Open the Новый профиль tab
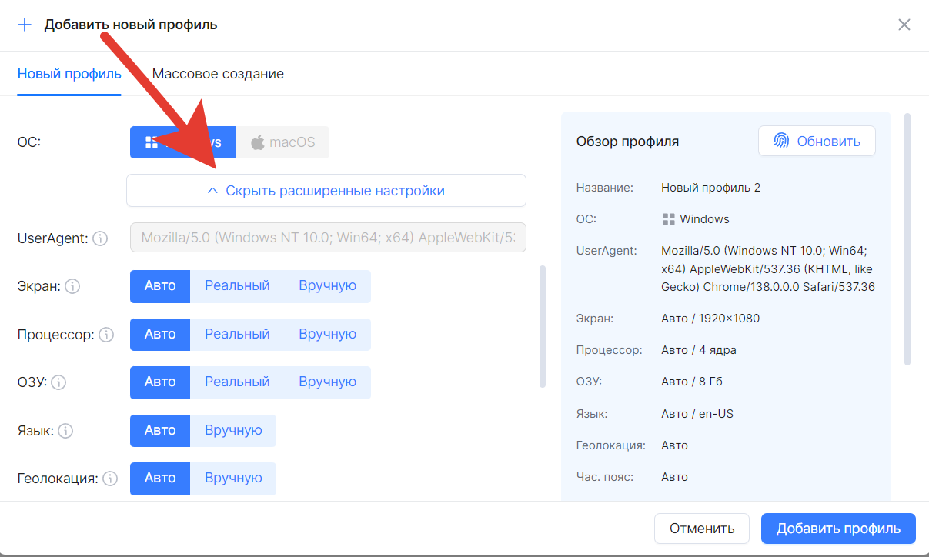Viewport: 929px width, 557px height. coord(69,73)
